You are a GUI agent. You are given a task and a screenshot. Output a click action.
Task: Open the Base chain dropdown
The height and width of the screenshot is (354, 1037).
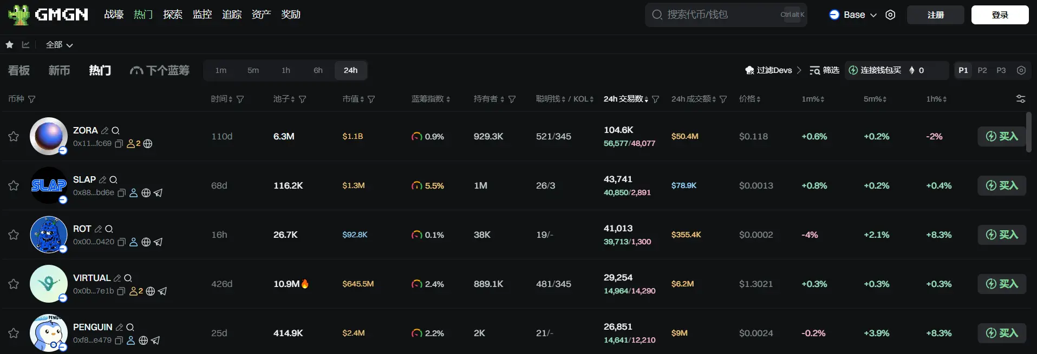pyautogui.click(x=853, y=15)
